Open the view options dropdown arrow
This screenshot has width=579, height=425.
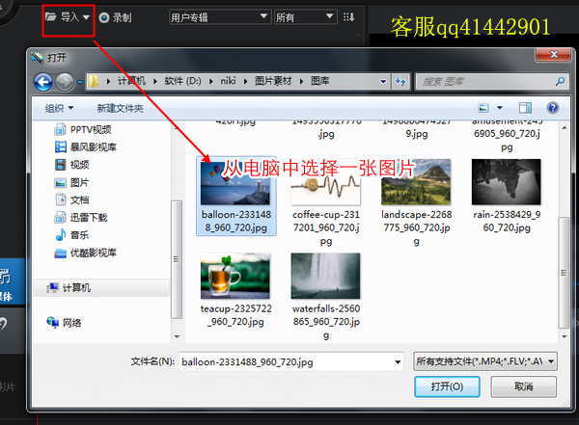tap(500, 108)
